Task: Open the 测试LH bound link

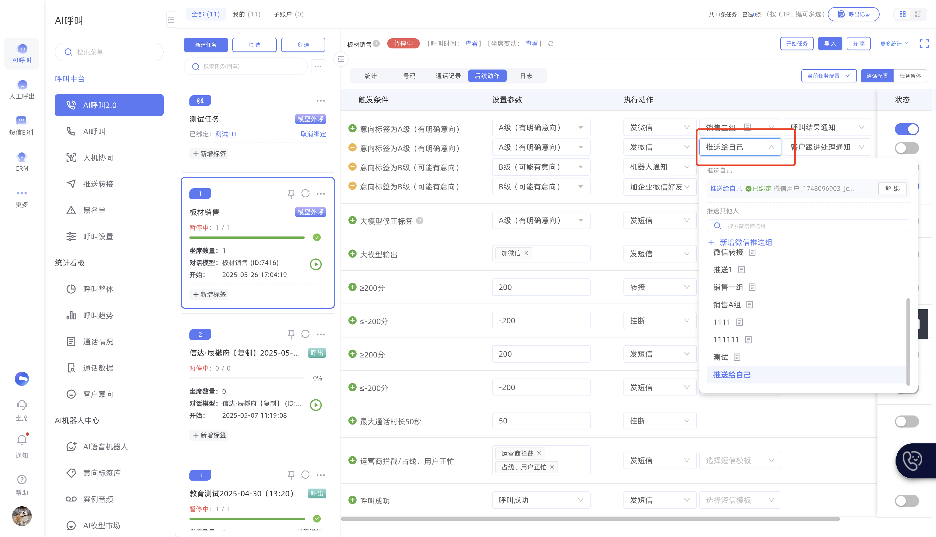Action: click(x=225, y=134)
